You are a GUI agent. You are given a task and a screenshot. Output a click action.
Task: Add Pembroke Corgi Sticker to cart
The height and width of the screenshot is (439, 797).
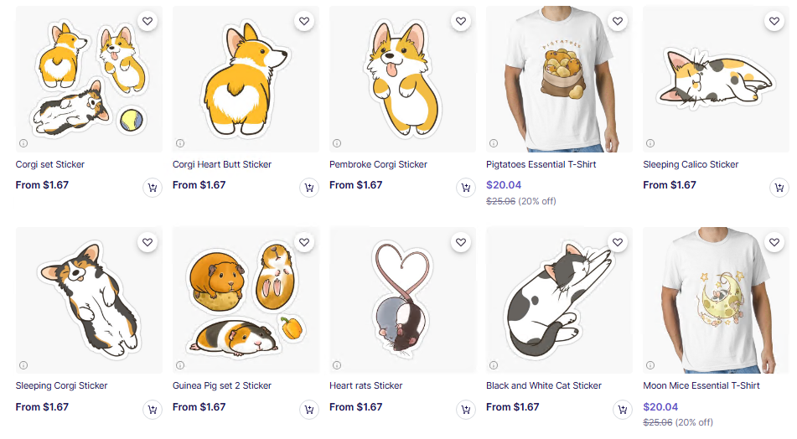point(465,189)
